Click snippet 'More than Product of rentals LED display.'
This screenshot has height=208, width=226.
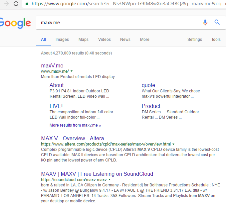(78, 77)
